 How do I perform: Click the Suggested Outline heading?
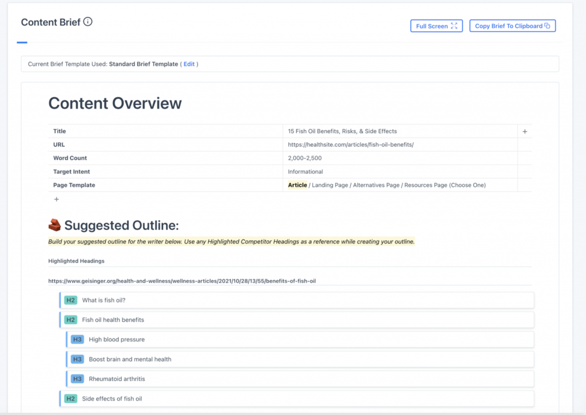pyautogui.click(x=121, y=225)
